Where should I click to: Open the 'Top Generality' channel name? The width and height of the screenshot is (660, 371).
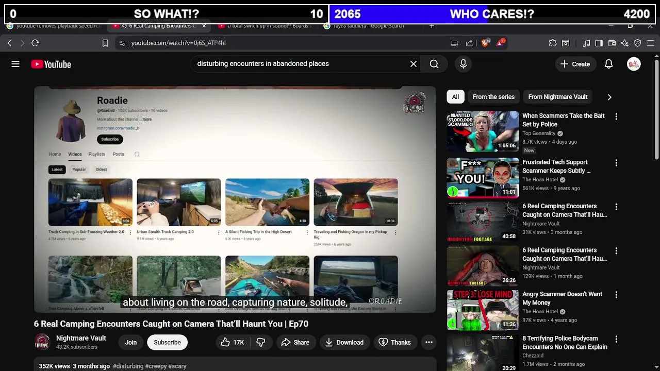point(539,133)
